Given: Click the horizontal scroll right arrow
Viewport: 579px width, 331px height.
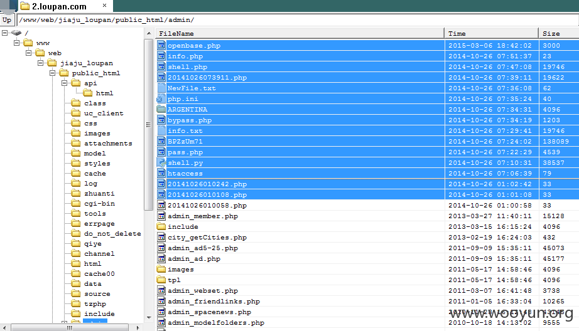Looking at the screenshot, I should [138, 327].
